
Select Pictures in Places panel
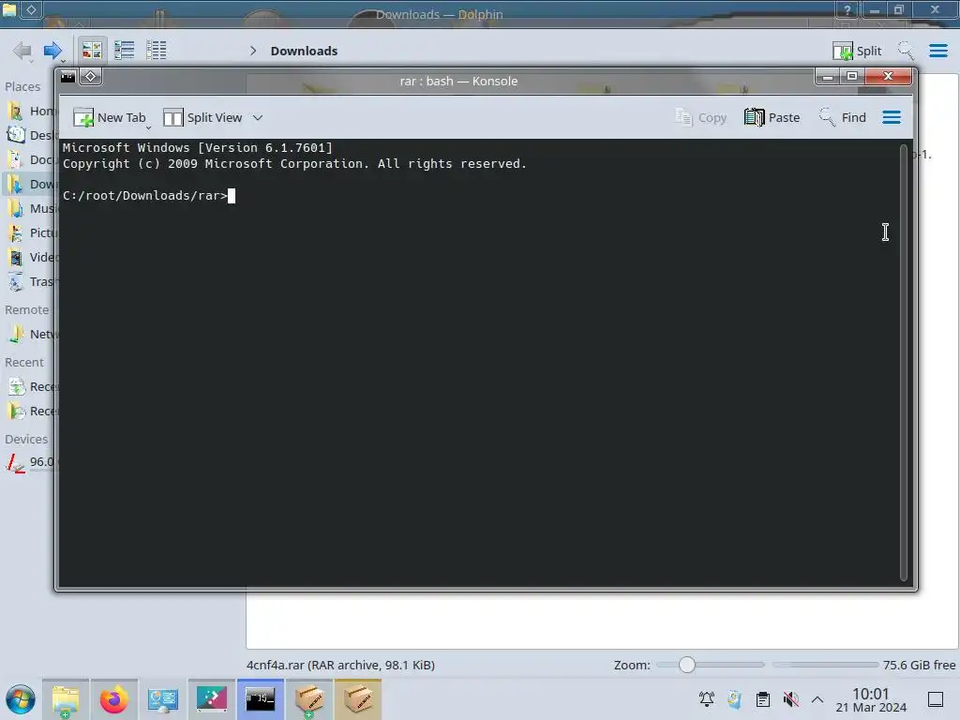pos(31,233)
